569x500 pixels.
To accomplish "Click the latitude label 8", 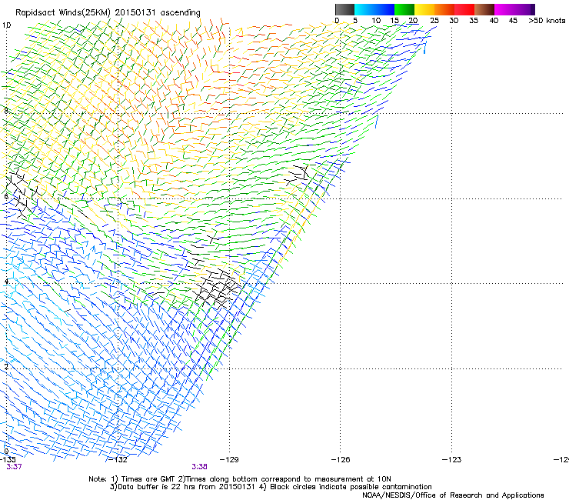I will pyautogui.click(x=6, y=111).
